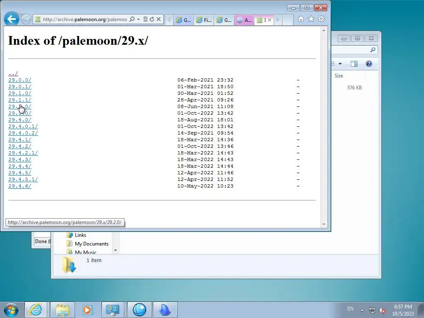Switch to the 'Fi...' tab

204,20
